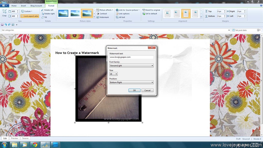Click Watermark in Picture styles group

[103, 17]
